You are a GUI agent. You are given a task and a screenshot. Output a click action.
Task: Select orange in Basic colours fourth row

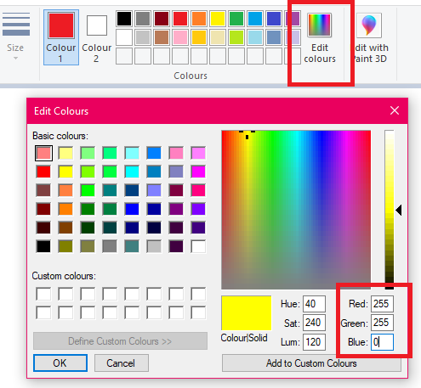(x=65, y=209)
